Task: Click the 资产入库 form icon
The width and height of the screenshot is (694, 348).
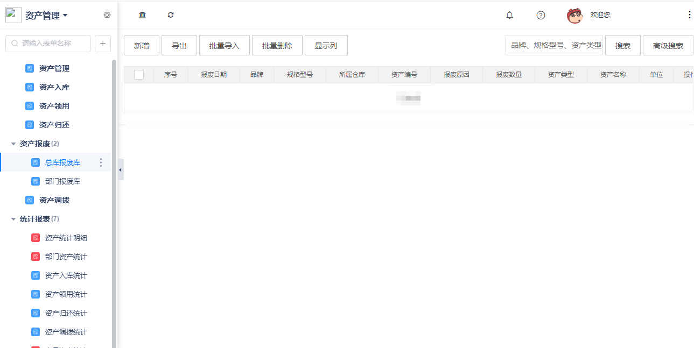Action: [30, 87]
